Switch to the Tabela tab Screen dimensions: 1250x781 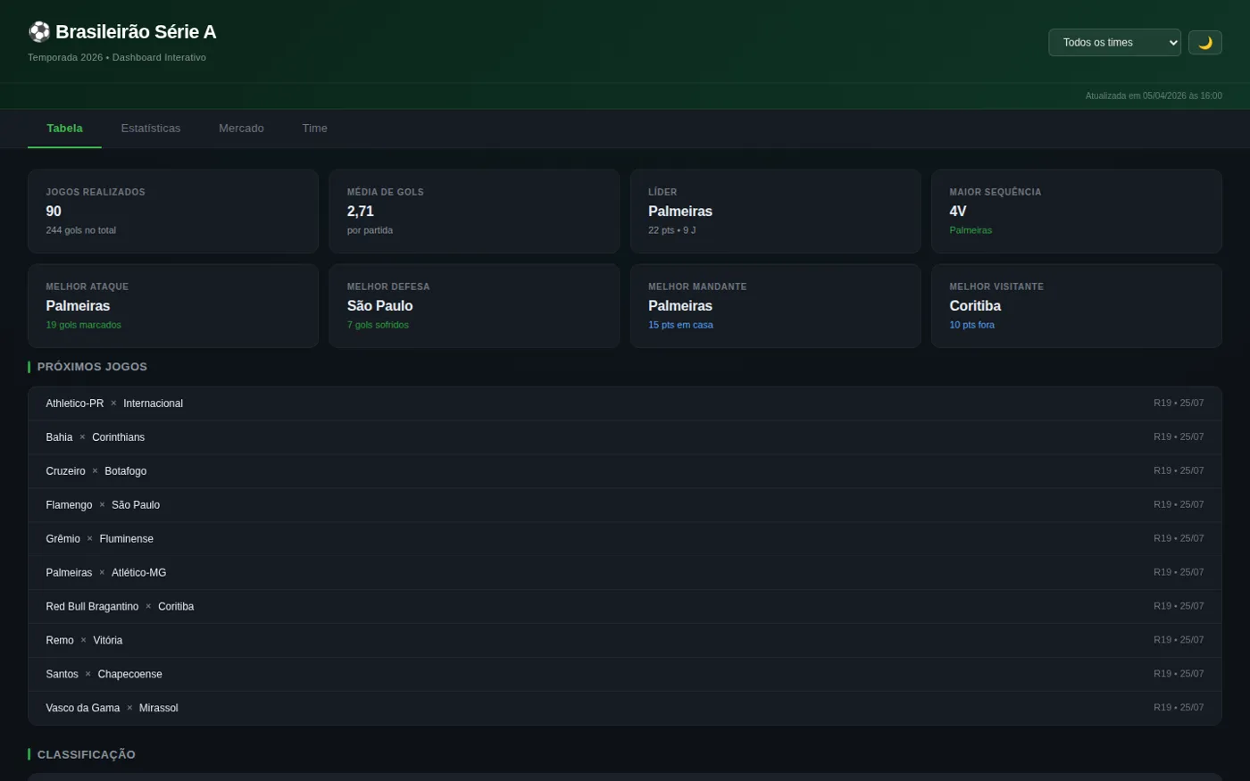[x=64, y=129]
